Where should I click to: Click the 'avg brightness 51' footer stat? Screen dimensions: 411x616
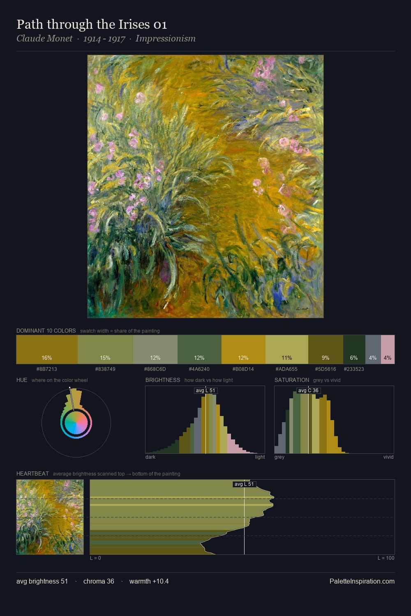(x=42, y=581)
